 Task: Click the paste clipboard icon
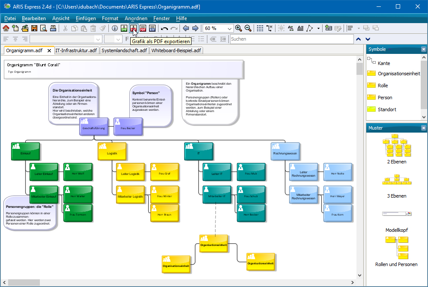click(x=84, y=28)
